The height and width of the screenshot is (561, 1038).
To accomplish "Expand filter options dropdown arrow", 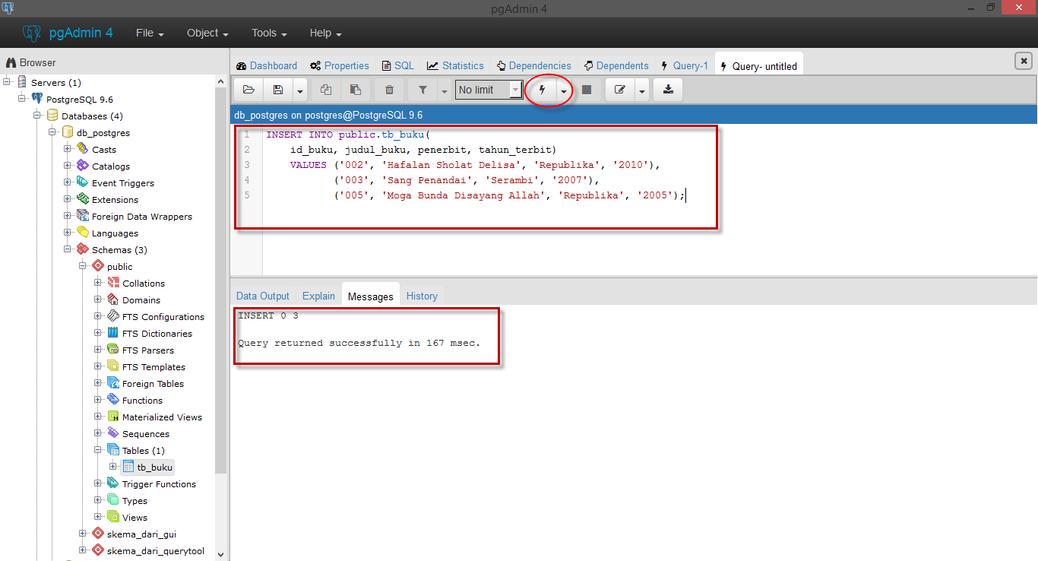I will point(445,90).
